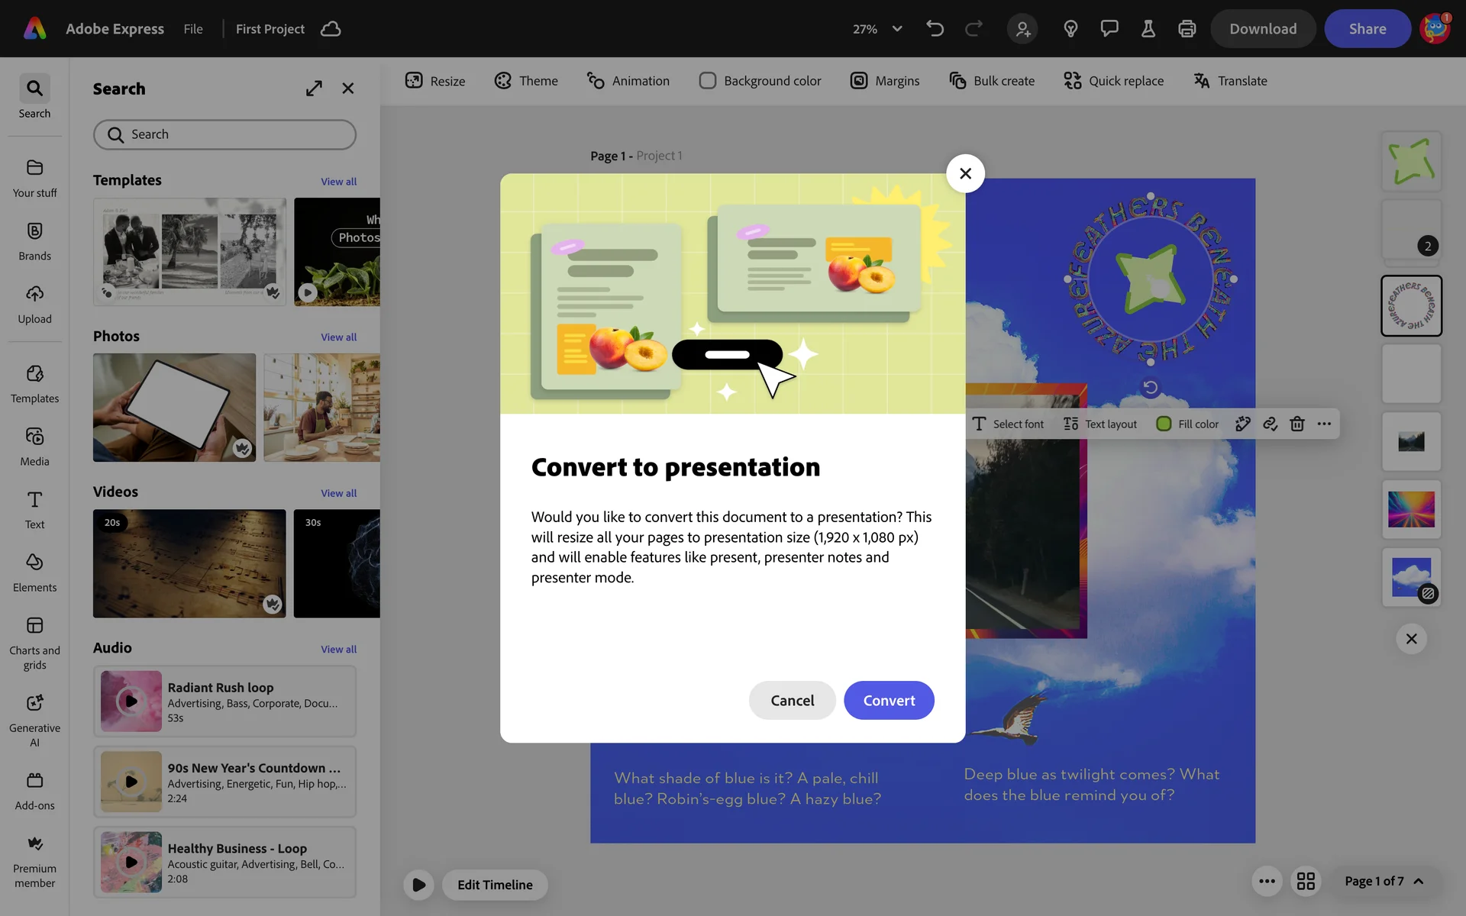Open the grid view pages icon
The image size is (1466, 916).
[1306, 881]
